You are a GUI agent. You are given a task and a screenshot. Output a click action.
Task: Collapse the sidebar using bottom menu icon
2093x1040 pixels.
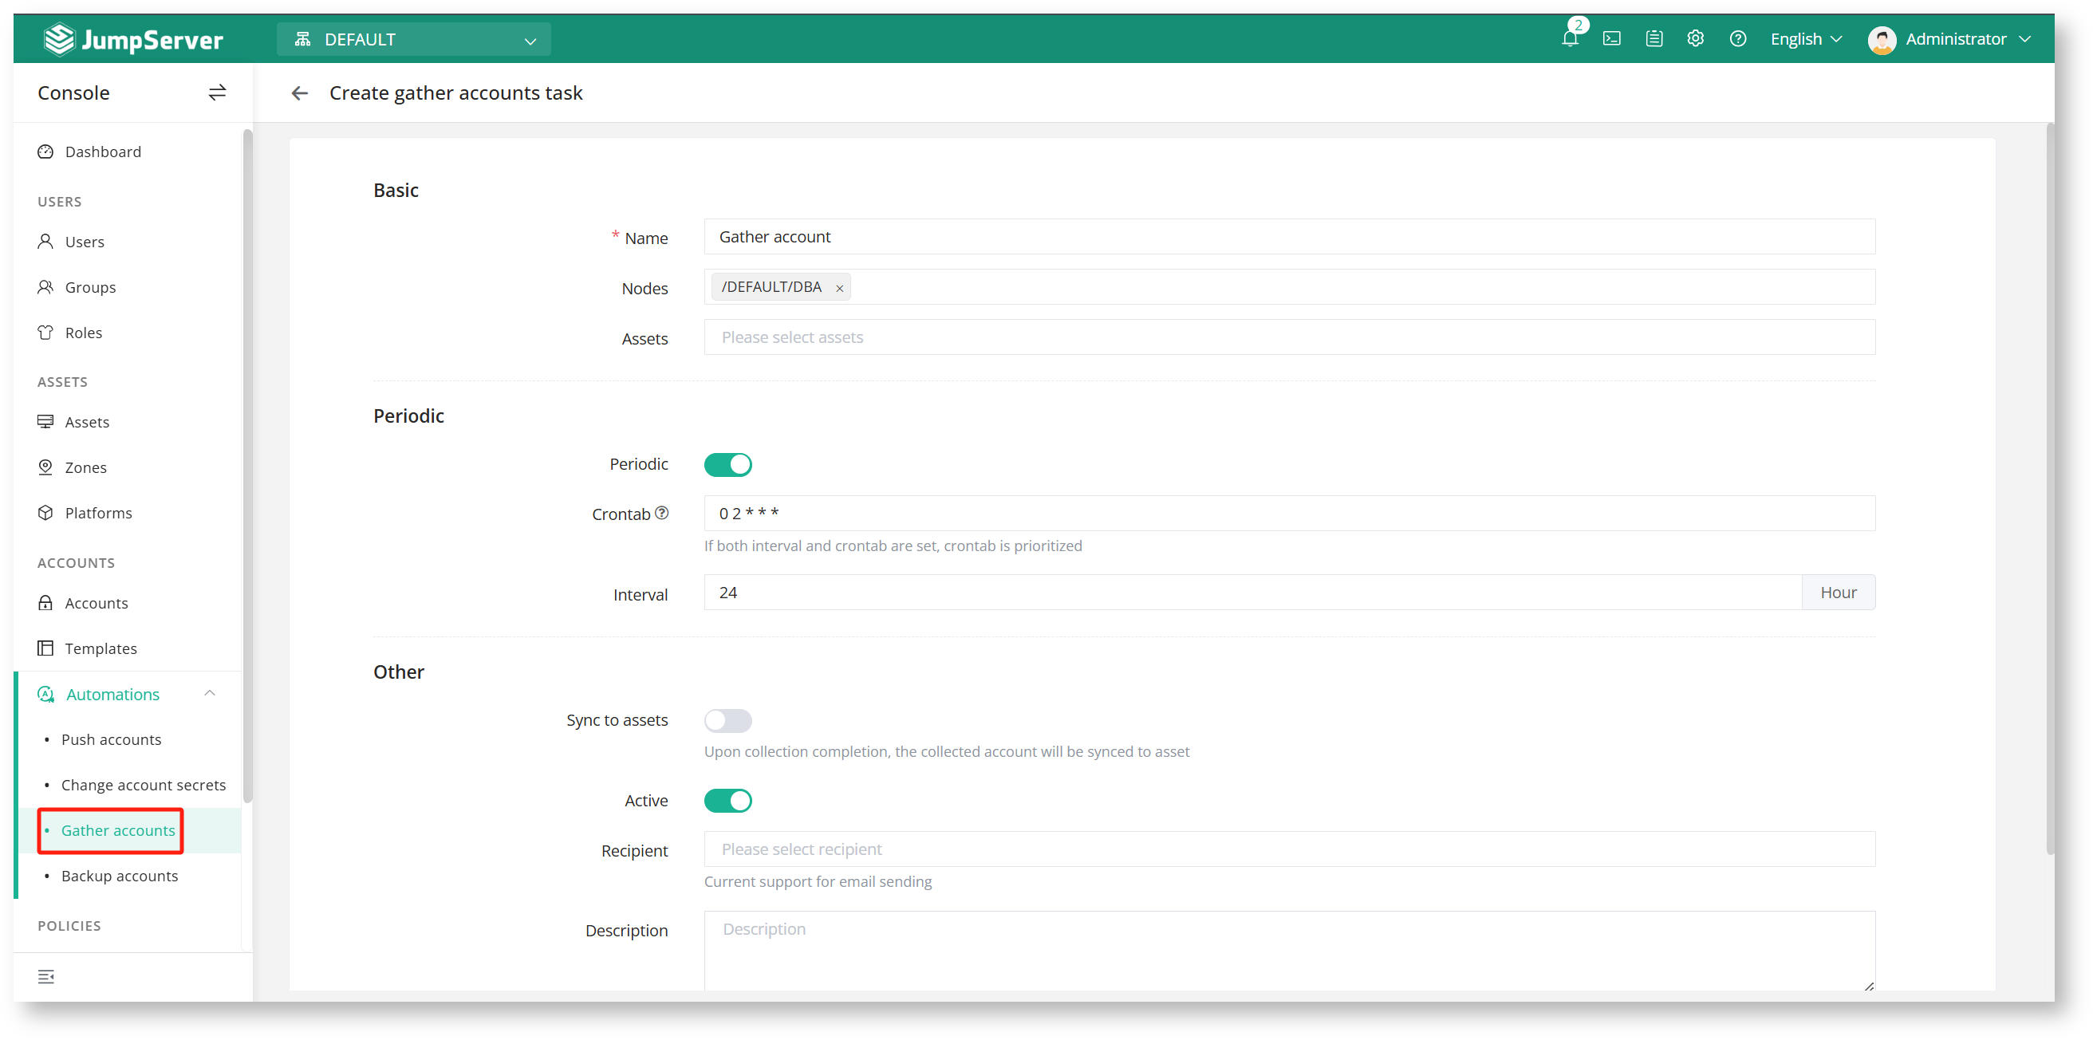[x=46, y=976]
